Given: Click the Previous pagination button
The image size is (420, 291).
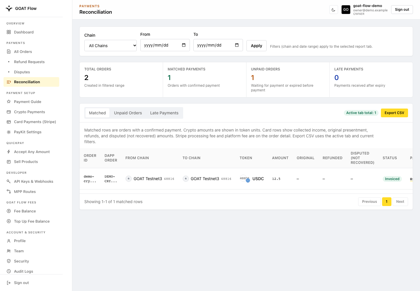Looking at the screenshot, I should [x=370, y=202].
